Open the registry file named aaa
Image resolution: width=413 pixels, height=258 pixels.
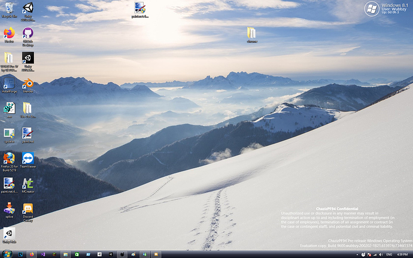(x=9, y=110)
